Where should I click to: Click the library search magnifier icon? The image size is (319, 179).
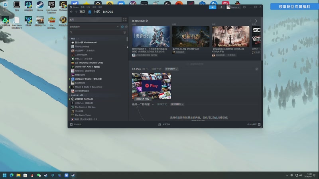71,33
